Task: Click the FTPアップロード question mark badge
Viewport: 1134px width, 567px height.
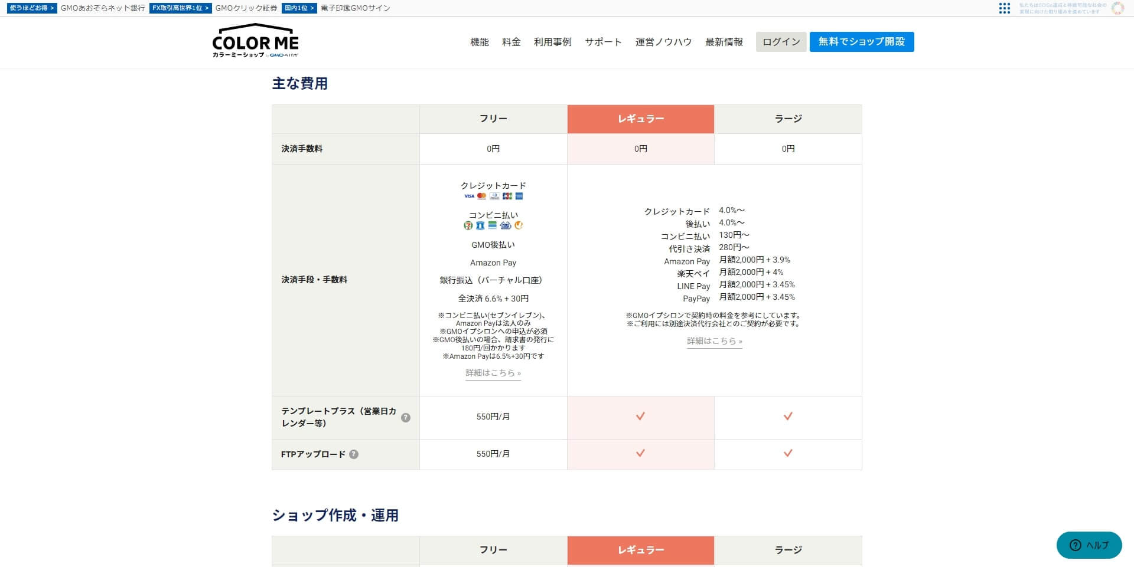Action: pyautogui.click(x=353, y=454)
